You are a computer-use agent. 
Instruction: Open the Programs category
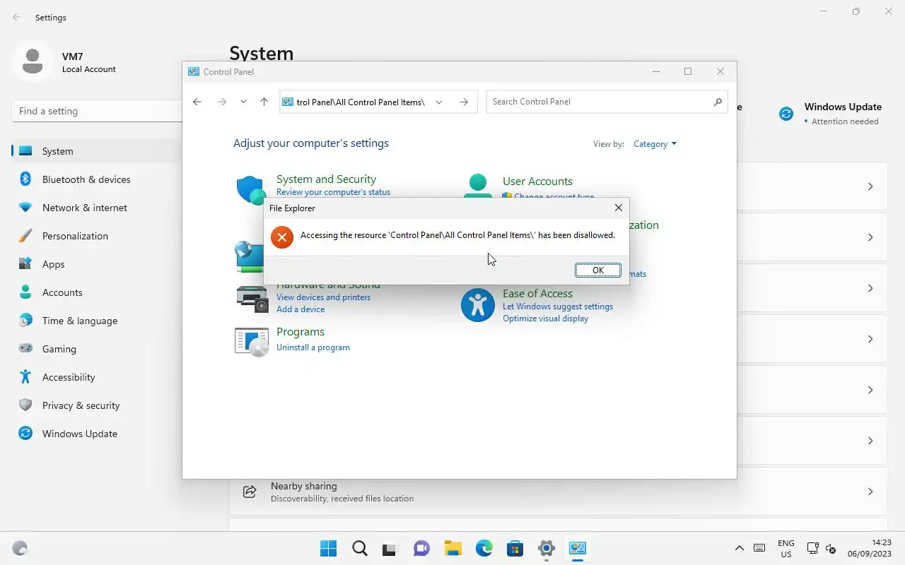pyautogui.click(x=300, y=332)
